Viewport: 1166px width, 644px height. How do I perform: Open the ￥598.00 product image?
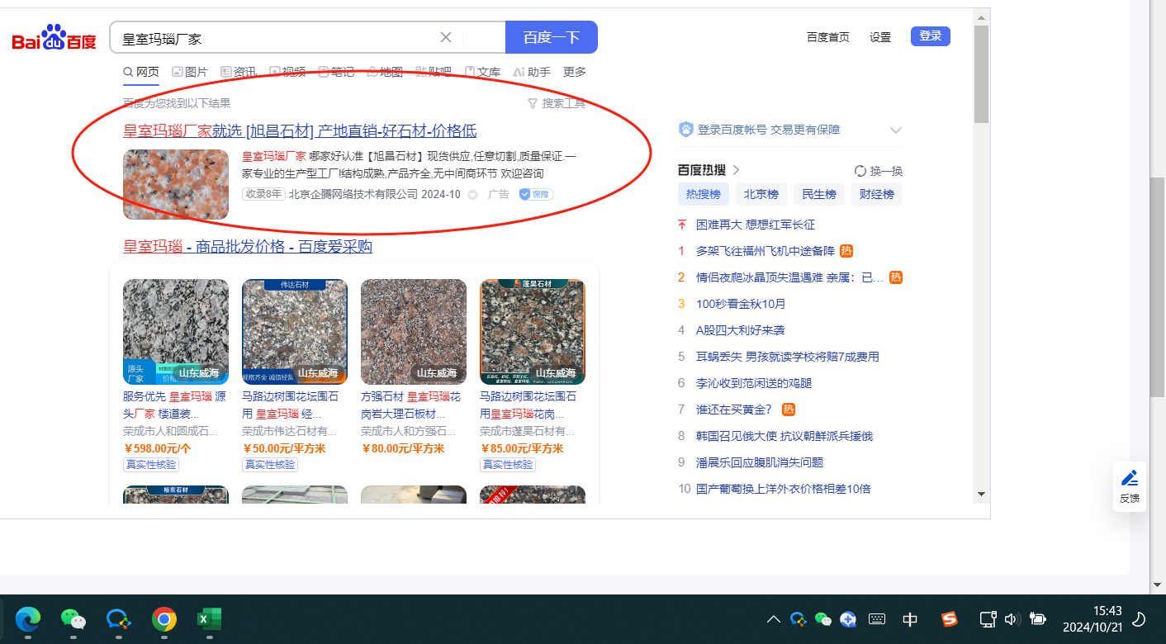(176, 332)
